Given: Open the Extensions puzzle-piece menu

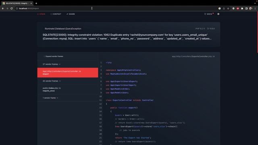Looking at the screenshot, I should [x=242, y=8].
